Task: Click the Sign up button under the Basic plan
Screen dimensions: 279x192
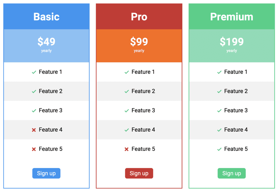Action: [x=46, y=173]
